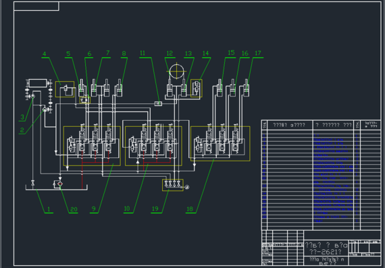Select the specification table header row
Screen dimensions: 385x268
click(322, 125)
